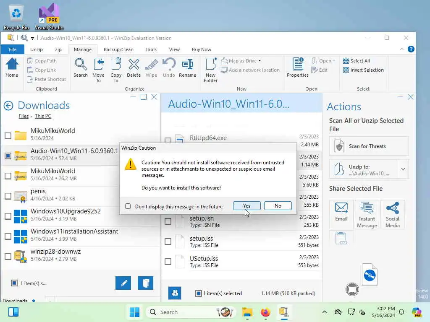The height and width of the screenshot is (322, 430).
Task: Switch to the View tab
Action: [174, 49]
